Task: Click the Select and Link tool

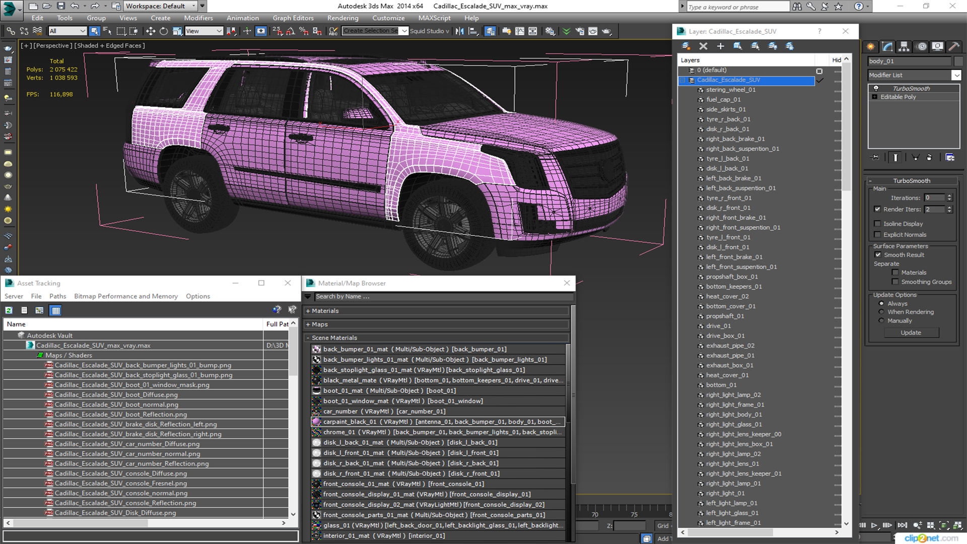Action: (x=10, y=31)
